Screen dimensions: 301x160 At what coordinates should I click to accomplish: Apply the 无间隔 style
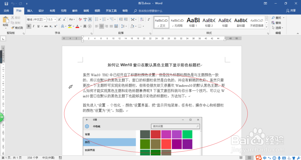pos(177,22)
